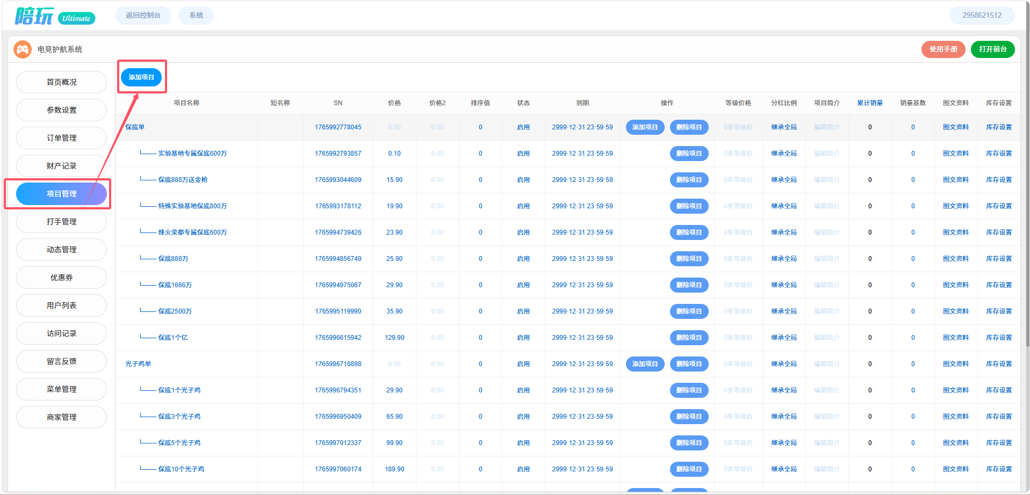Click the 光子鸡单 category name

138,364
